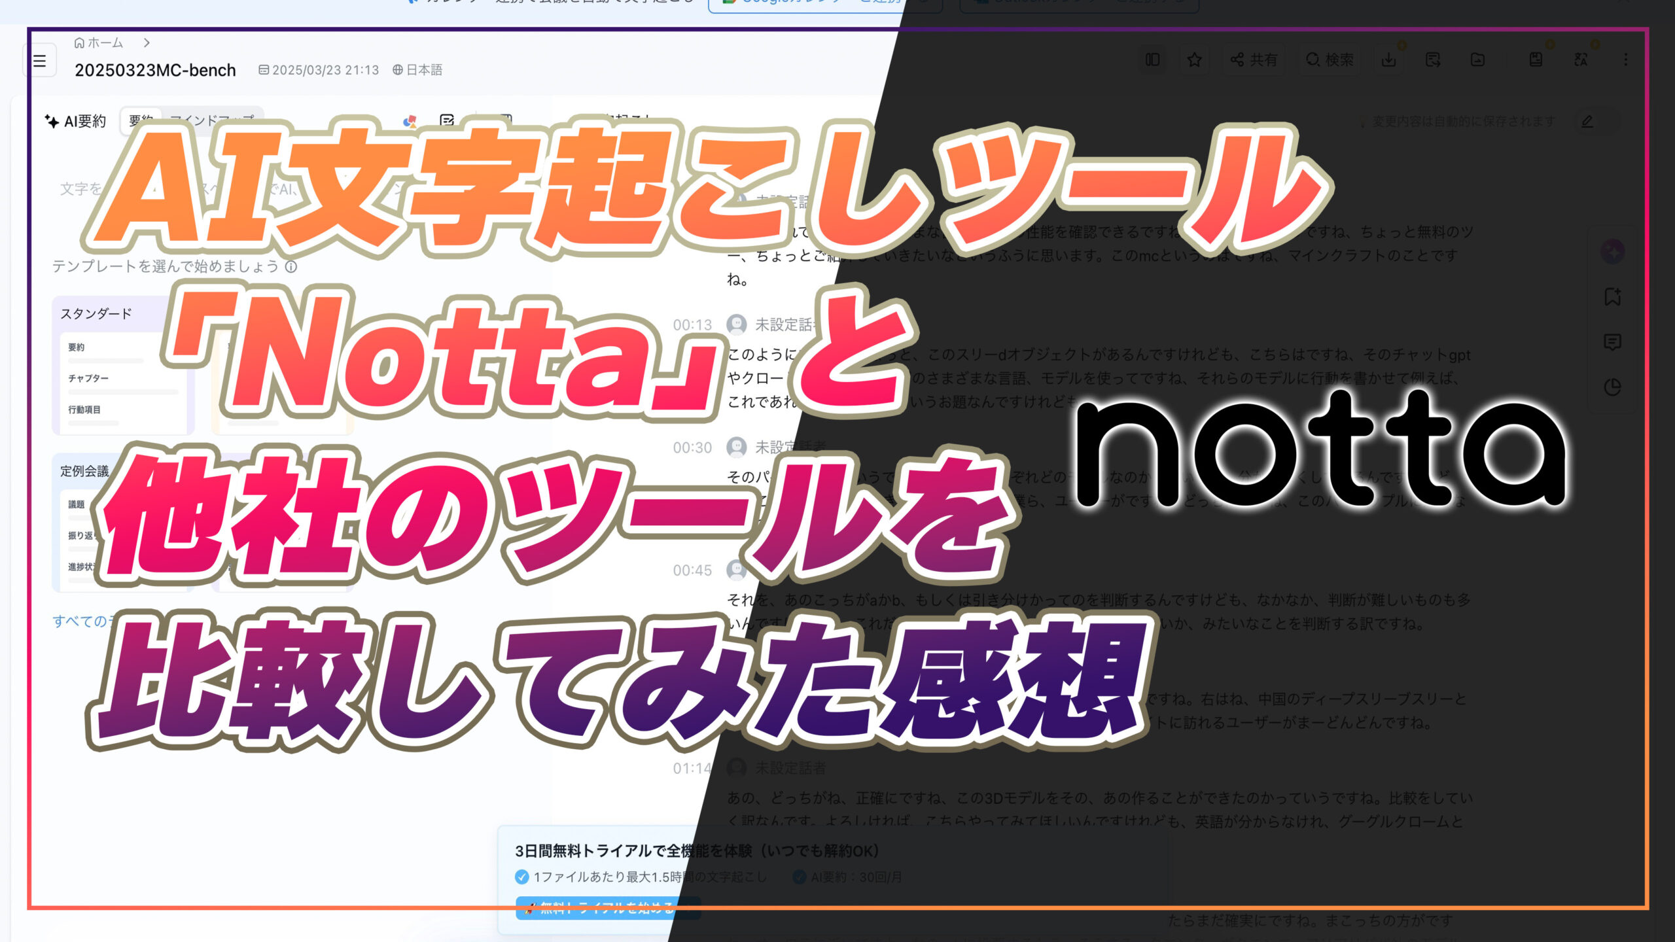The width and height of the screenshot is (1675, 942).
Task: Open the comments sidebar icon
Action: coord(1613,342)
